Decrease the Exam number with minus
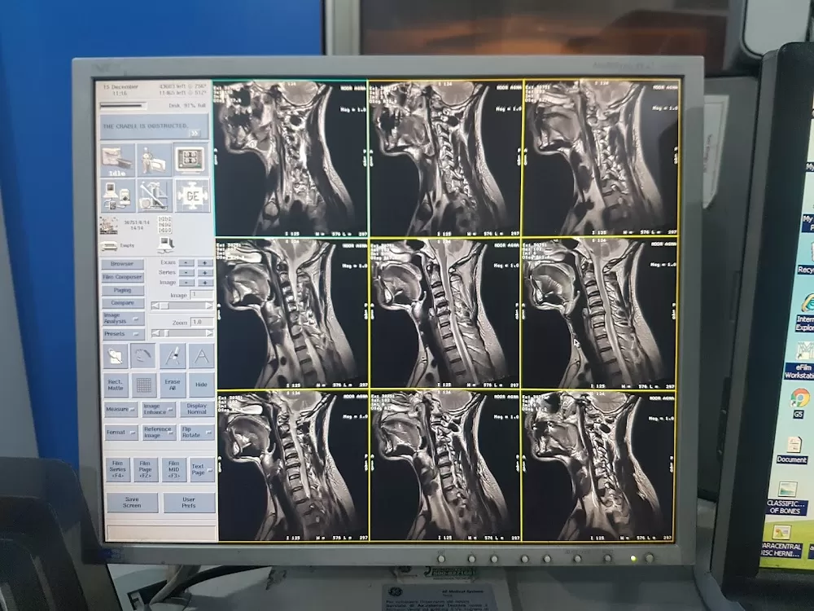 [186, 263]
